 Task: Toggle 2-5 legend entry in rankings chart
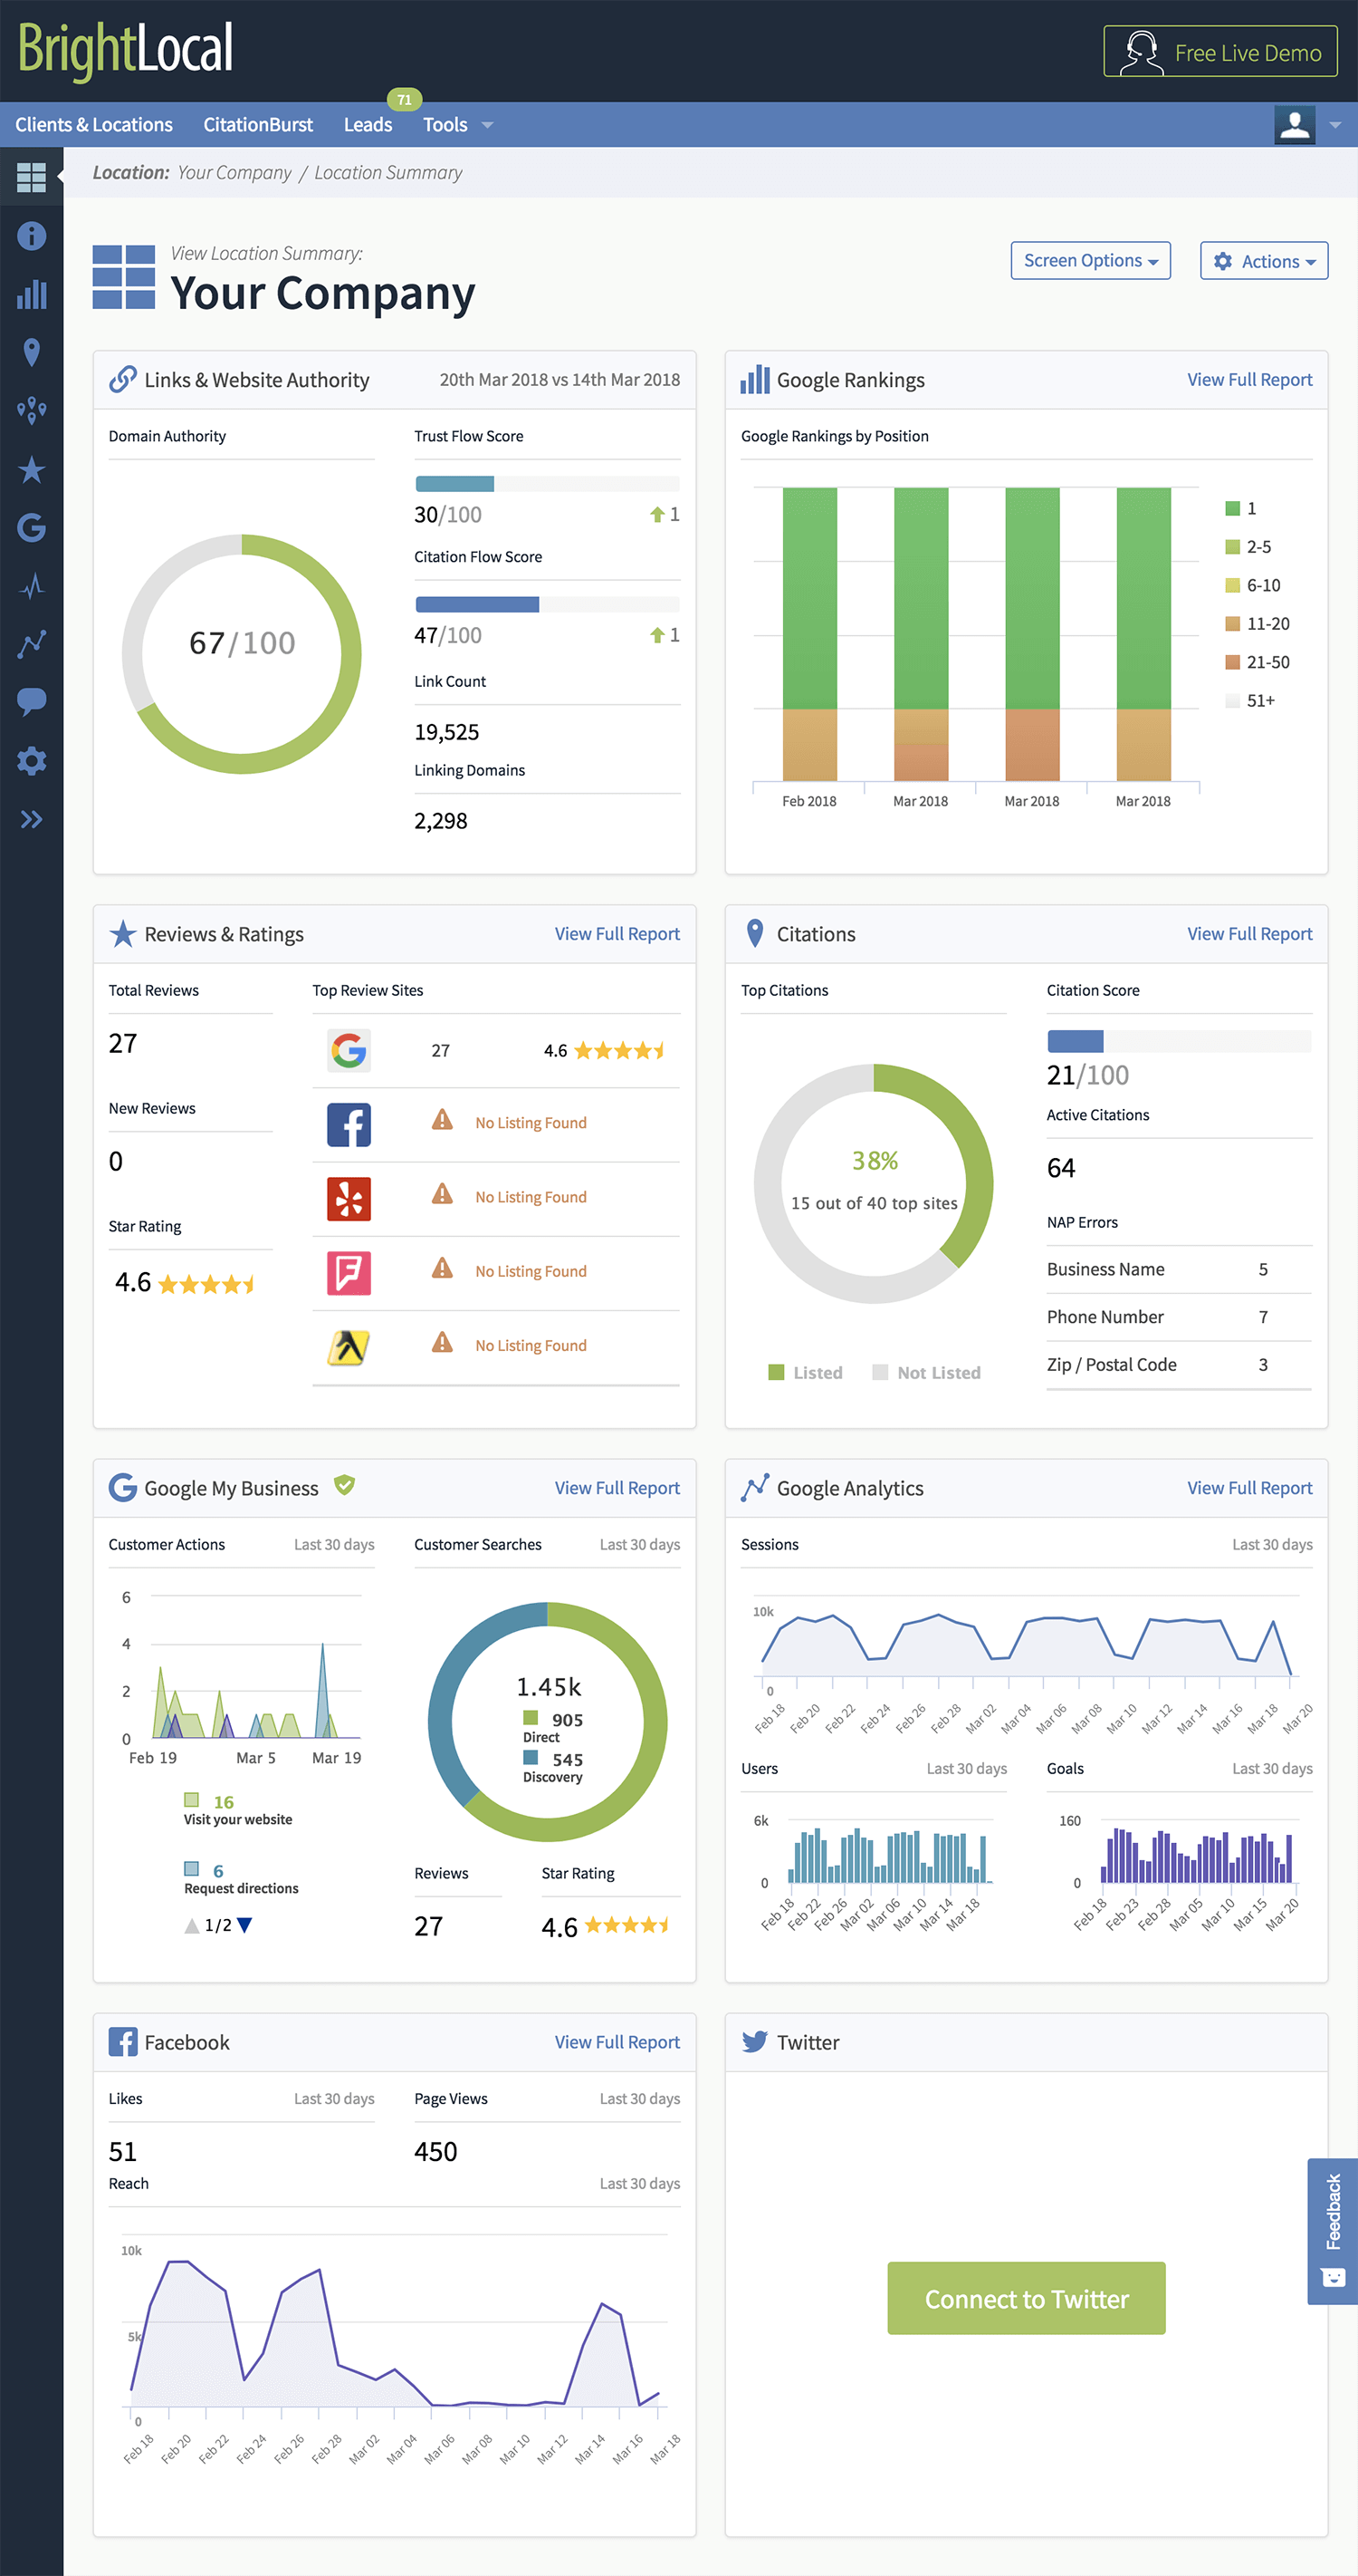1248,547
